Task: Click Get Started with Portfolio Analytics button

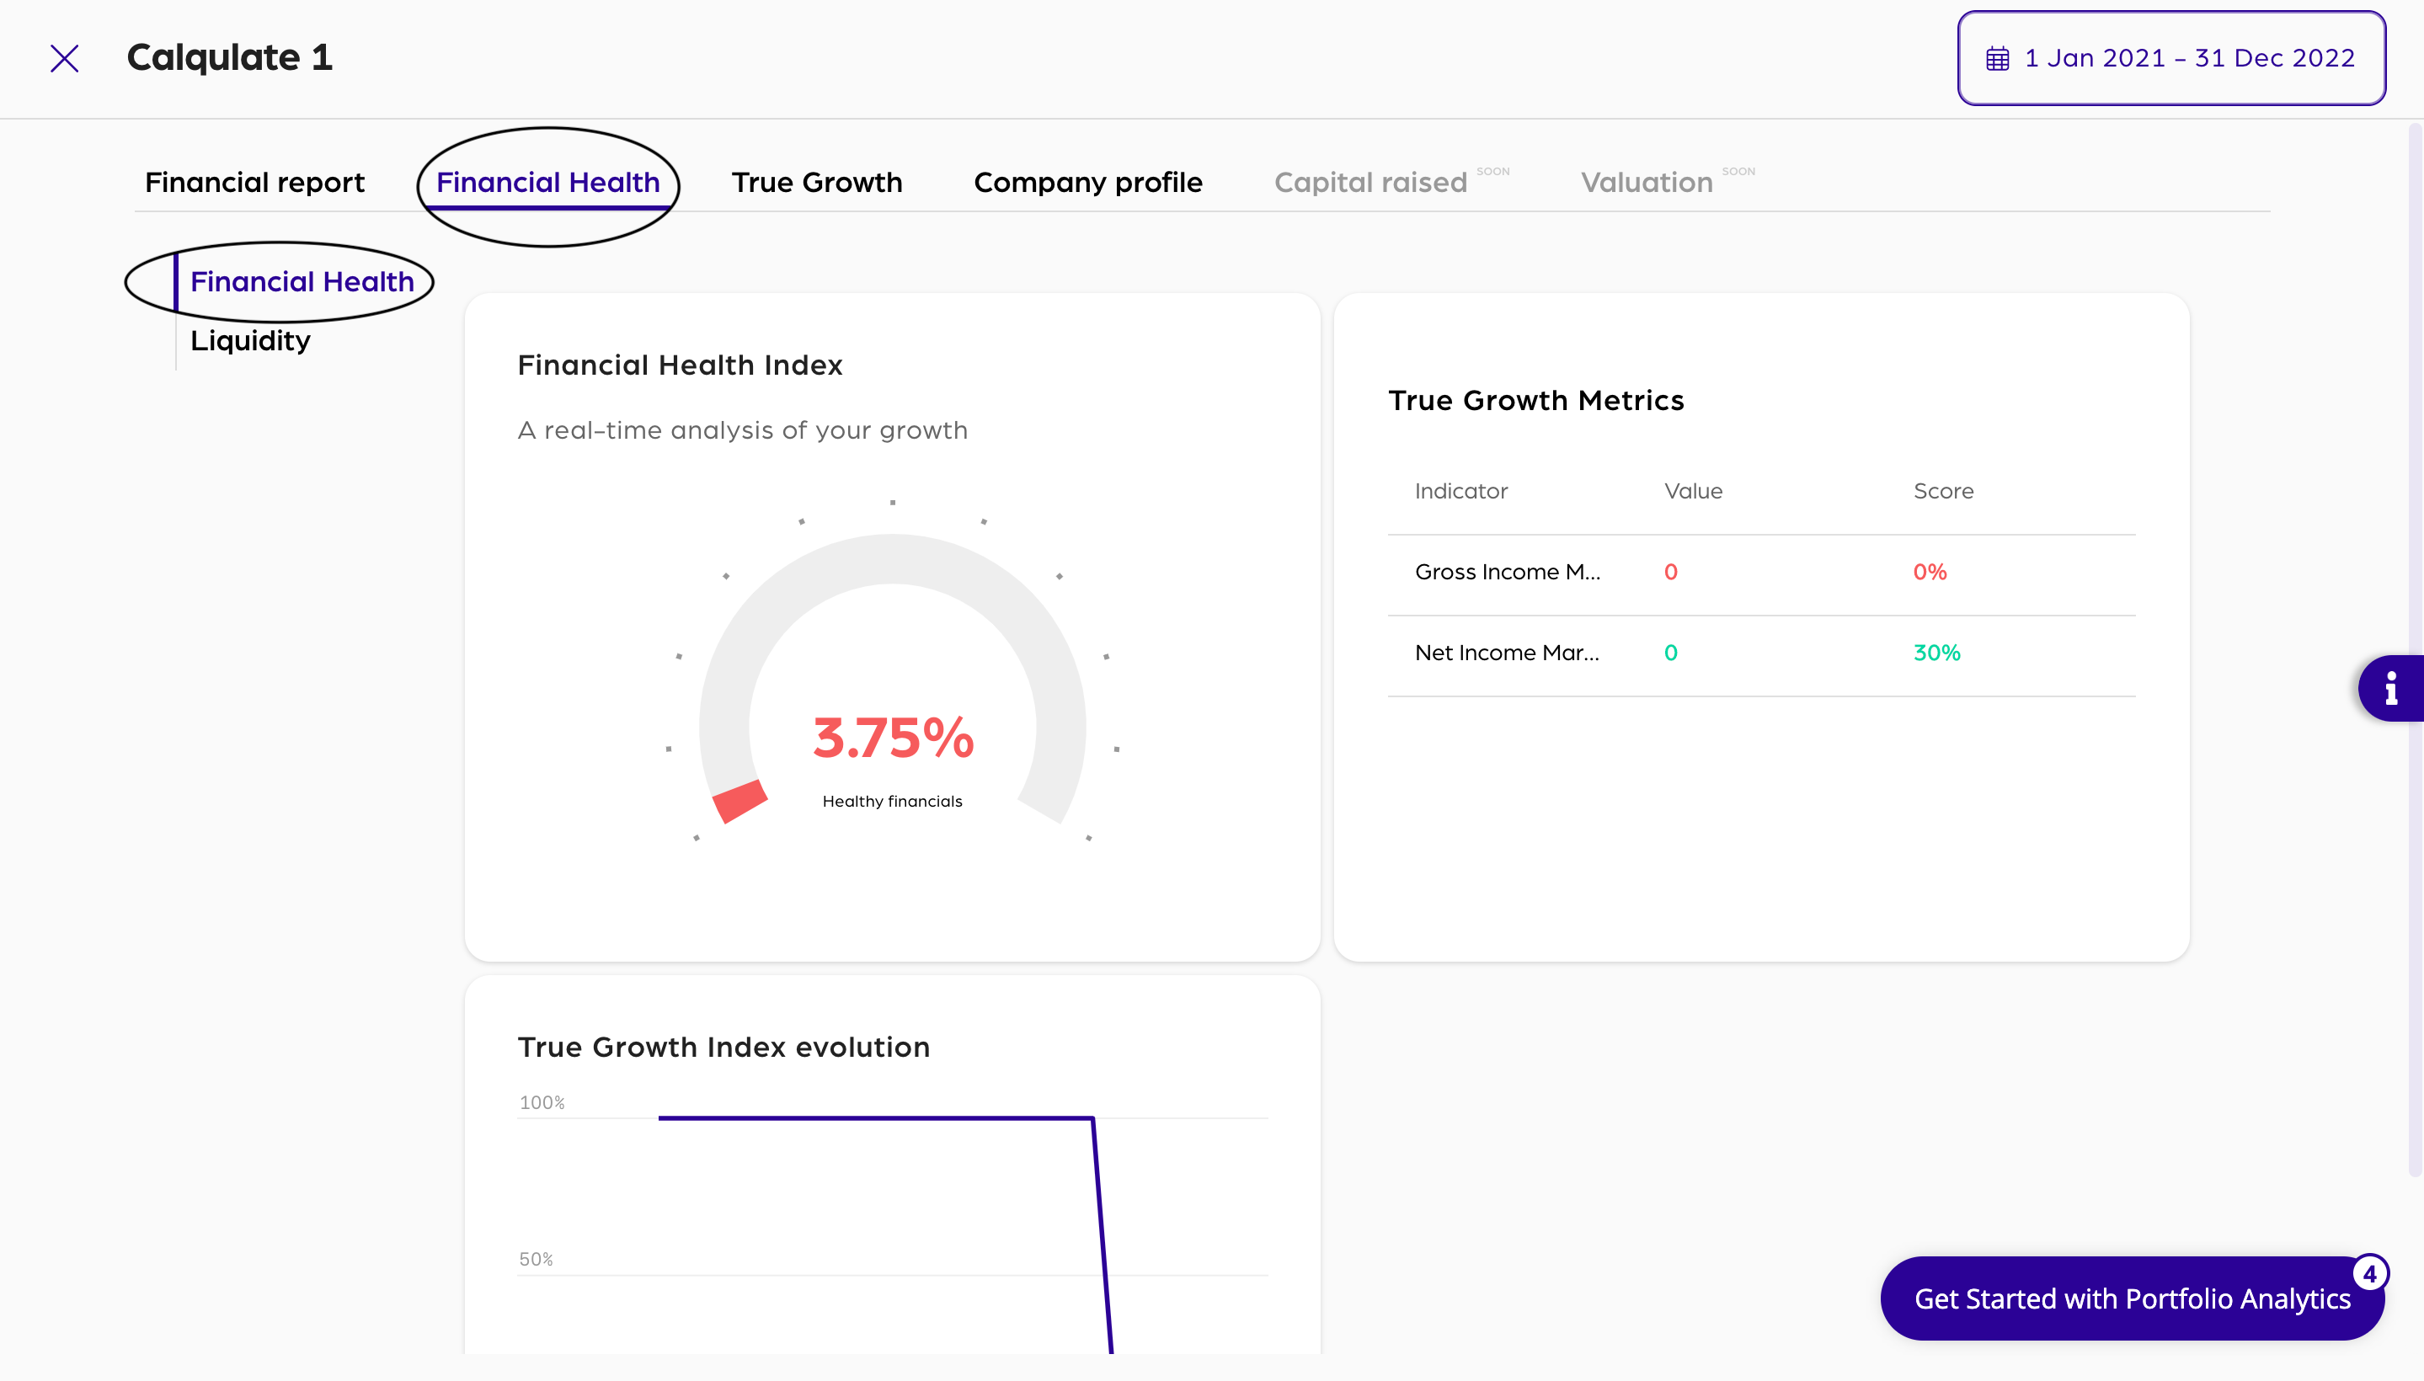Action: point(2131,1298)
